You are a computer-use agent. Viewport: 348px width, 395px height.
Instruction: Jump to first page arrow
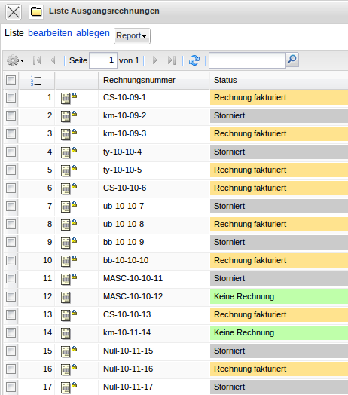(x=37, y=60)
